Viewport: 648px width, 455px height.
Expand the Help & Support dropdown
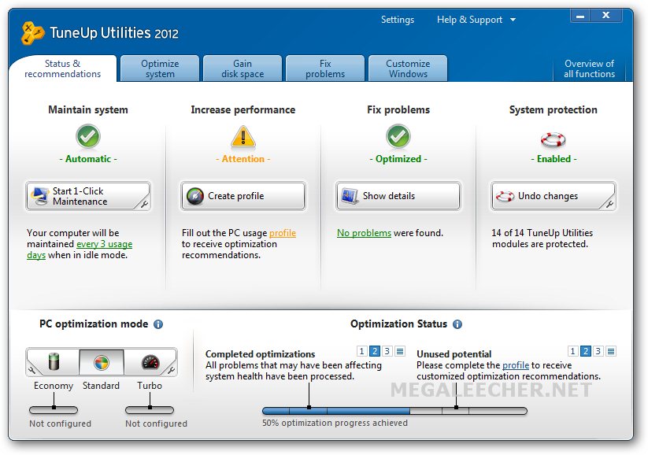point(476,20)
